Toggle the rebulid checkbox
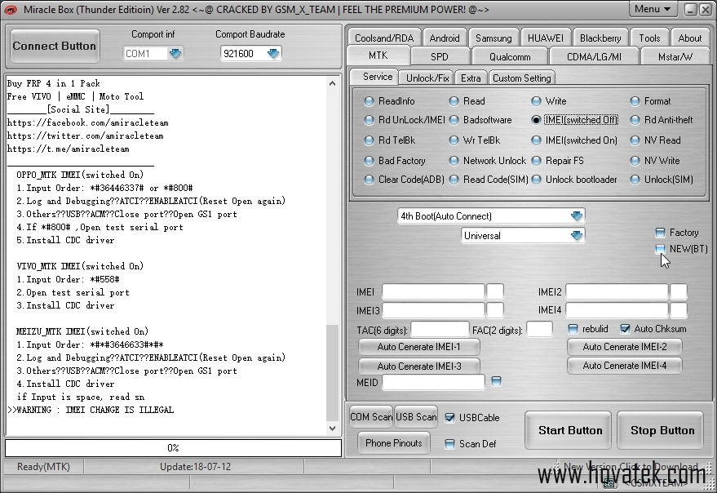717x493 pixels. click(x=573, y=329)
